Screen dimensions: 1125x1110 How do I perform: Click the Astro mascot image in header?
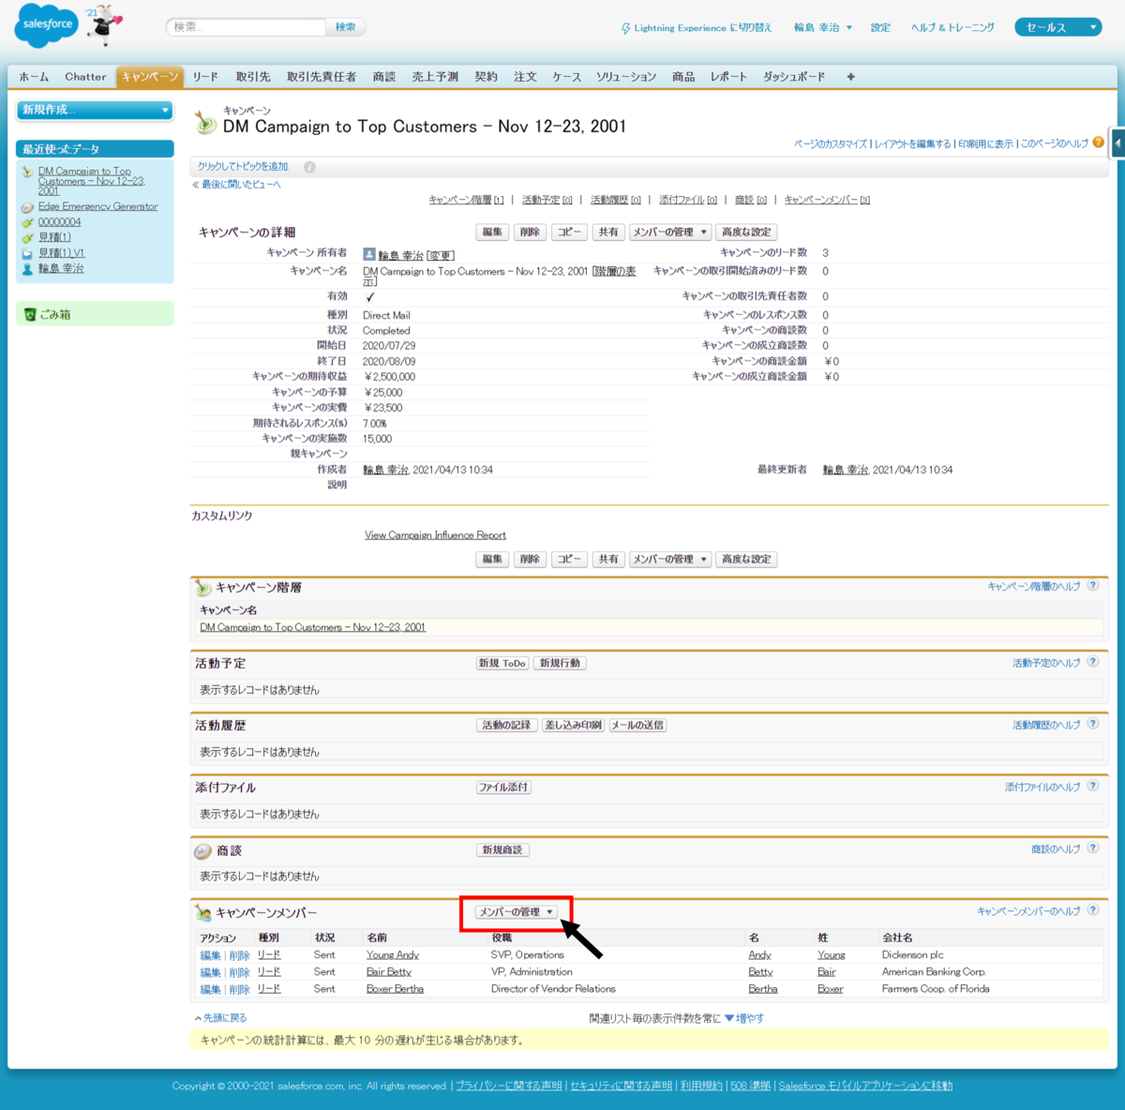[x=103, y=24]
